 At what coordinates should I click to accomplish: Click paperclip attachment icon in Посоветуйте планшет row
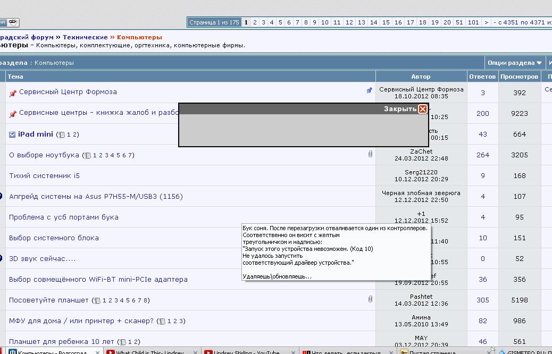(x=370, y=299)
